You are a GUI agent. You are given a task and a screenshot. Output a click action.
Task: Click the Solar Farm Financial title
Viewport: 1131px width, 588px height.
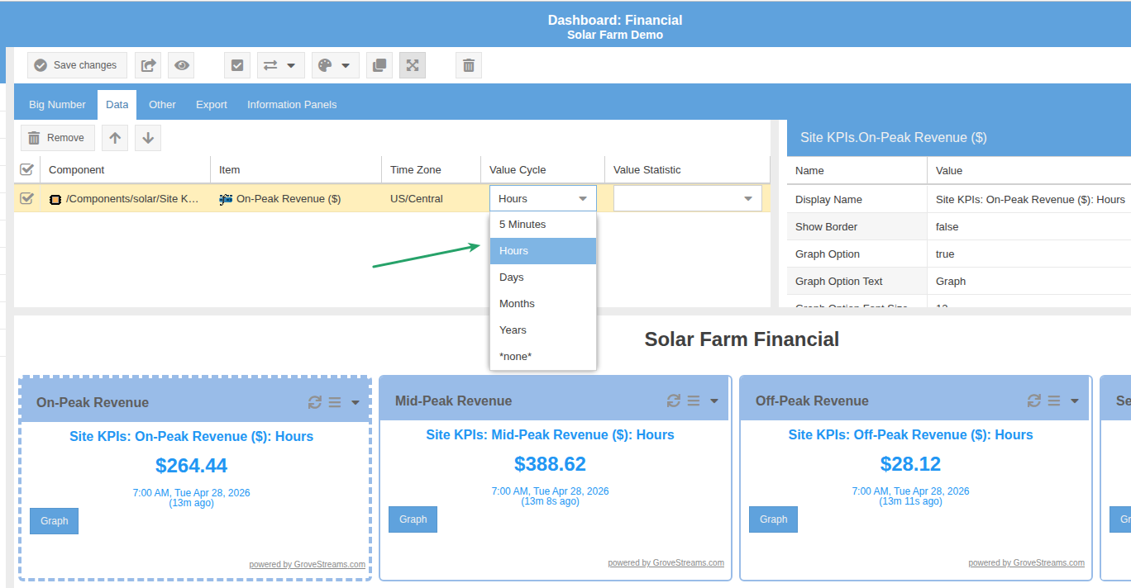click(x=742, y=339)
